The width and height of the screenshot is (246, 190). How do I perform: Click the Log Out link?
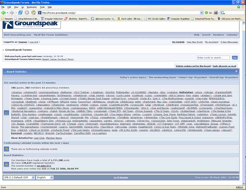[34, 42]
